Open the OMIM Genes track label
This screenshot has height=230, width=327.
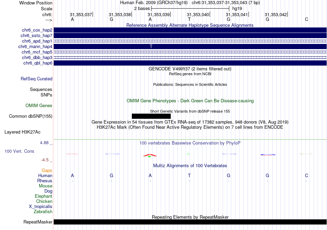pos(39,106)
